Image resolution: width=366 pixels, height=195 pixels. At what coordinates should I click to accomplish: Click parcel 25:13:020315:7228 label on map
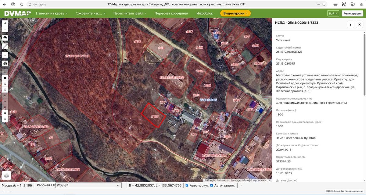pyautogui.click(x=77, y=56)
